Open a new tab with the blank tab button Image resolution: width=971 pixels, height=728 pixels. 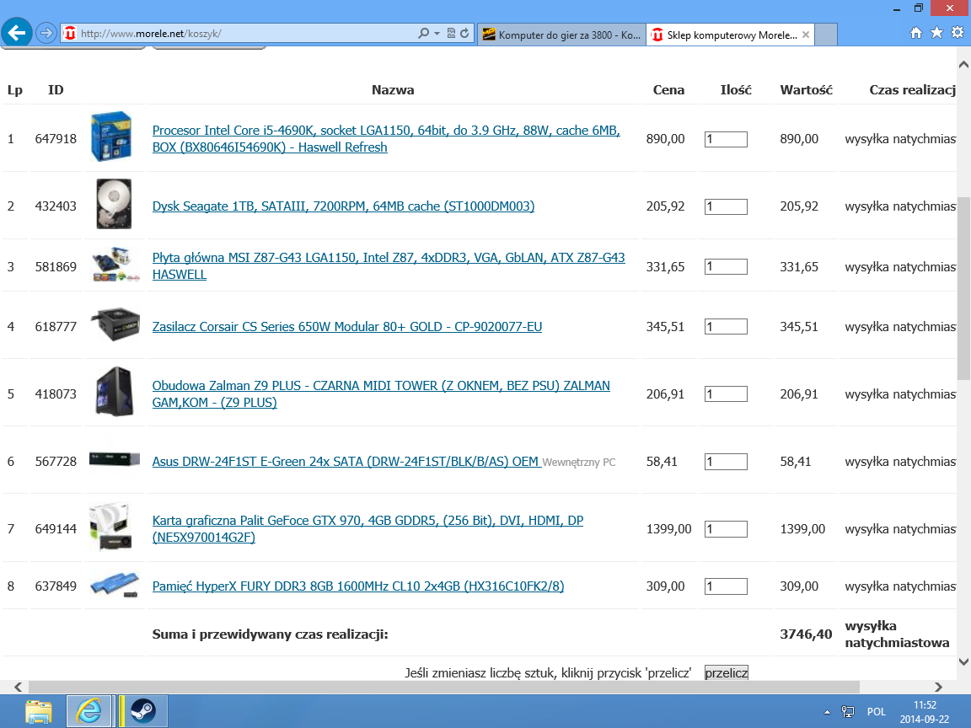coord(826,35)
